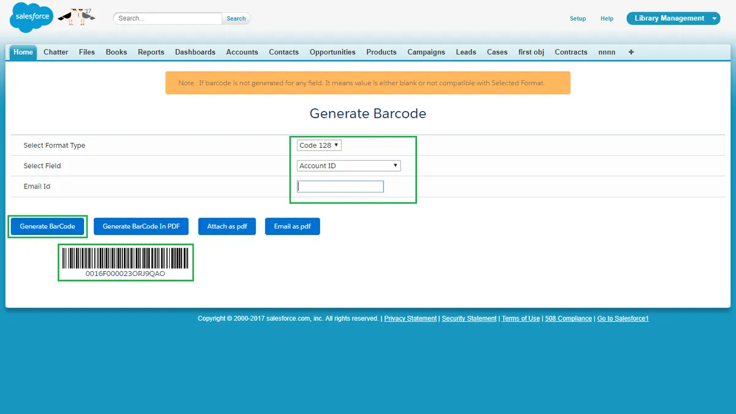736x414 pixels.
Task: Open the plus All Tabs icon
Action: [631, 52]
